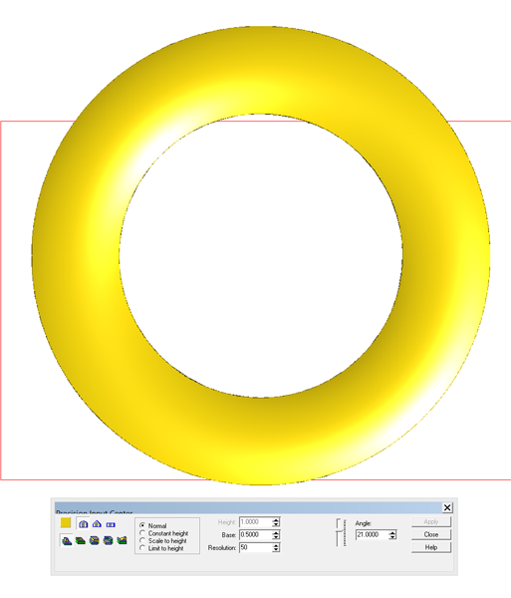Choose the third relief merge mode icon

coord(94,540)
